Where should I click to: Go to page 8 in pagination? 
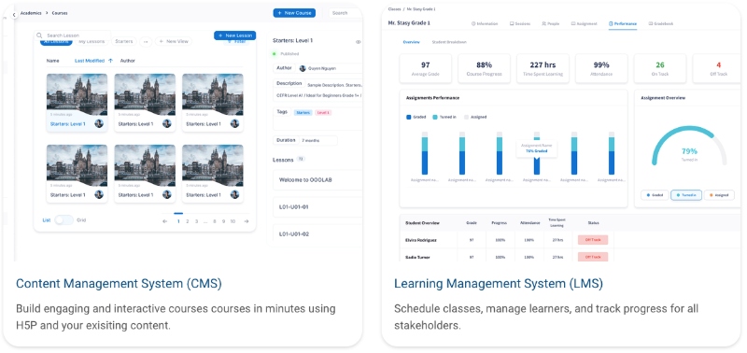[x=215, y=221]
